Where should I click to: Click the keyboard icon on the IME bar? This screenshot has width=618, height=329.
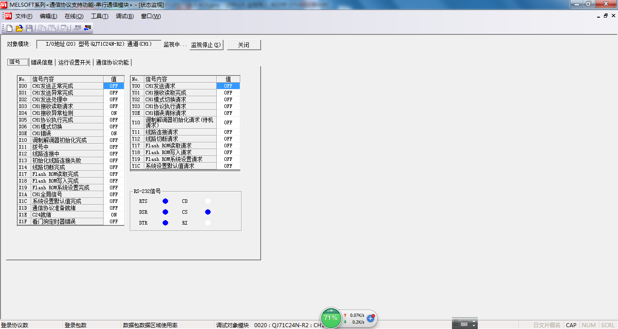click(x=464, y=324)
